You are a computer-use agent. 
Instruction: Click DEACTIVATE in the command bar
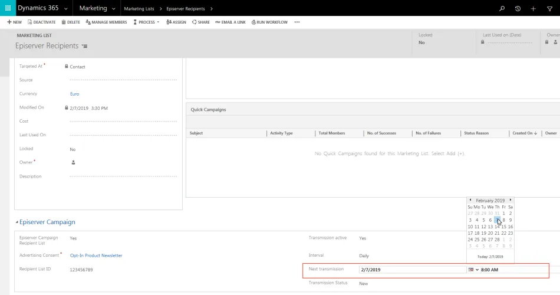pyautogui.click(x=41, y=22)
